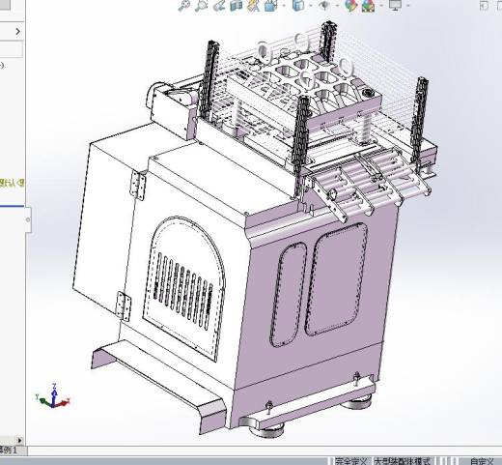The height and width of the screenshot is (465, 502).
Task: Open the View Orientation cube icon
Action: [x=270, y=6]
